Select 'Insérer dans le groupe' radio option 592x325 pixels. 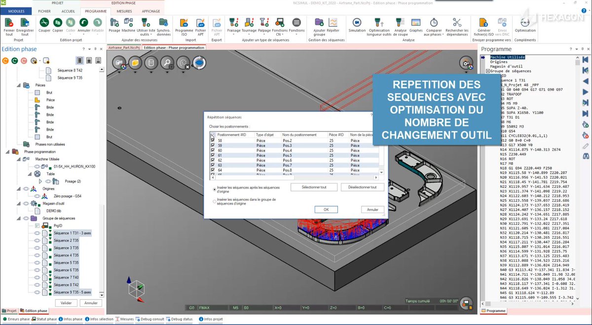pyautogui.click(x=214, y=201)
